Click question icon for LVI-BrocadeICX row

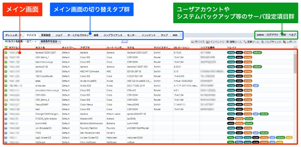6,128
